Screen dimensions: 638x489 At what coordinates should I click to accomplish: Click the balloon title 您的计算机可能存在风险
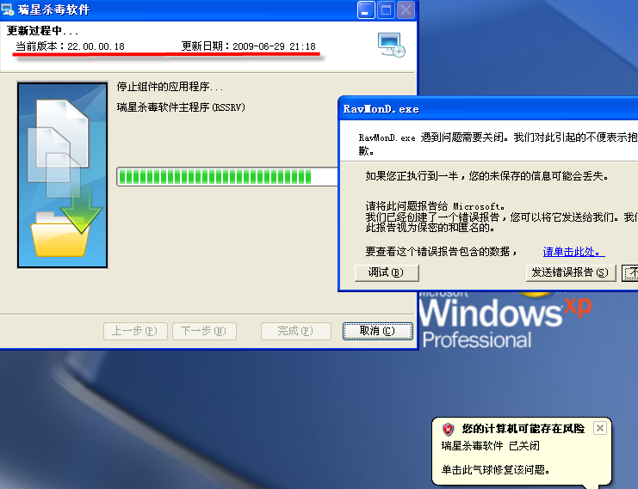click(523, 429)
